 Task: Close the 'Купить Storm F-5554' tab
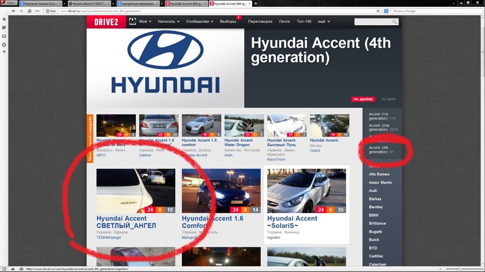(109, 4)
